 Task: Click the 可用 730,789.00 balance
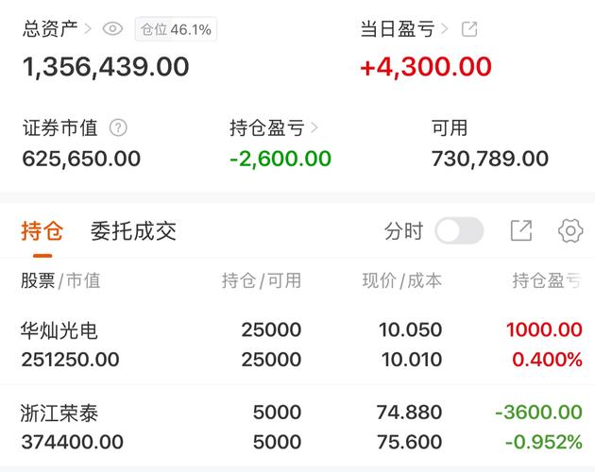[x=489, y=159]
